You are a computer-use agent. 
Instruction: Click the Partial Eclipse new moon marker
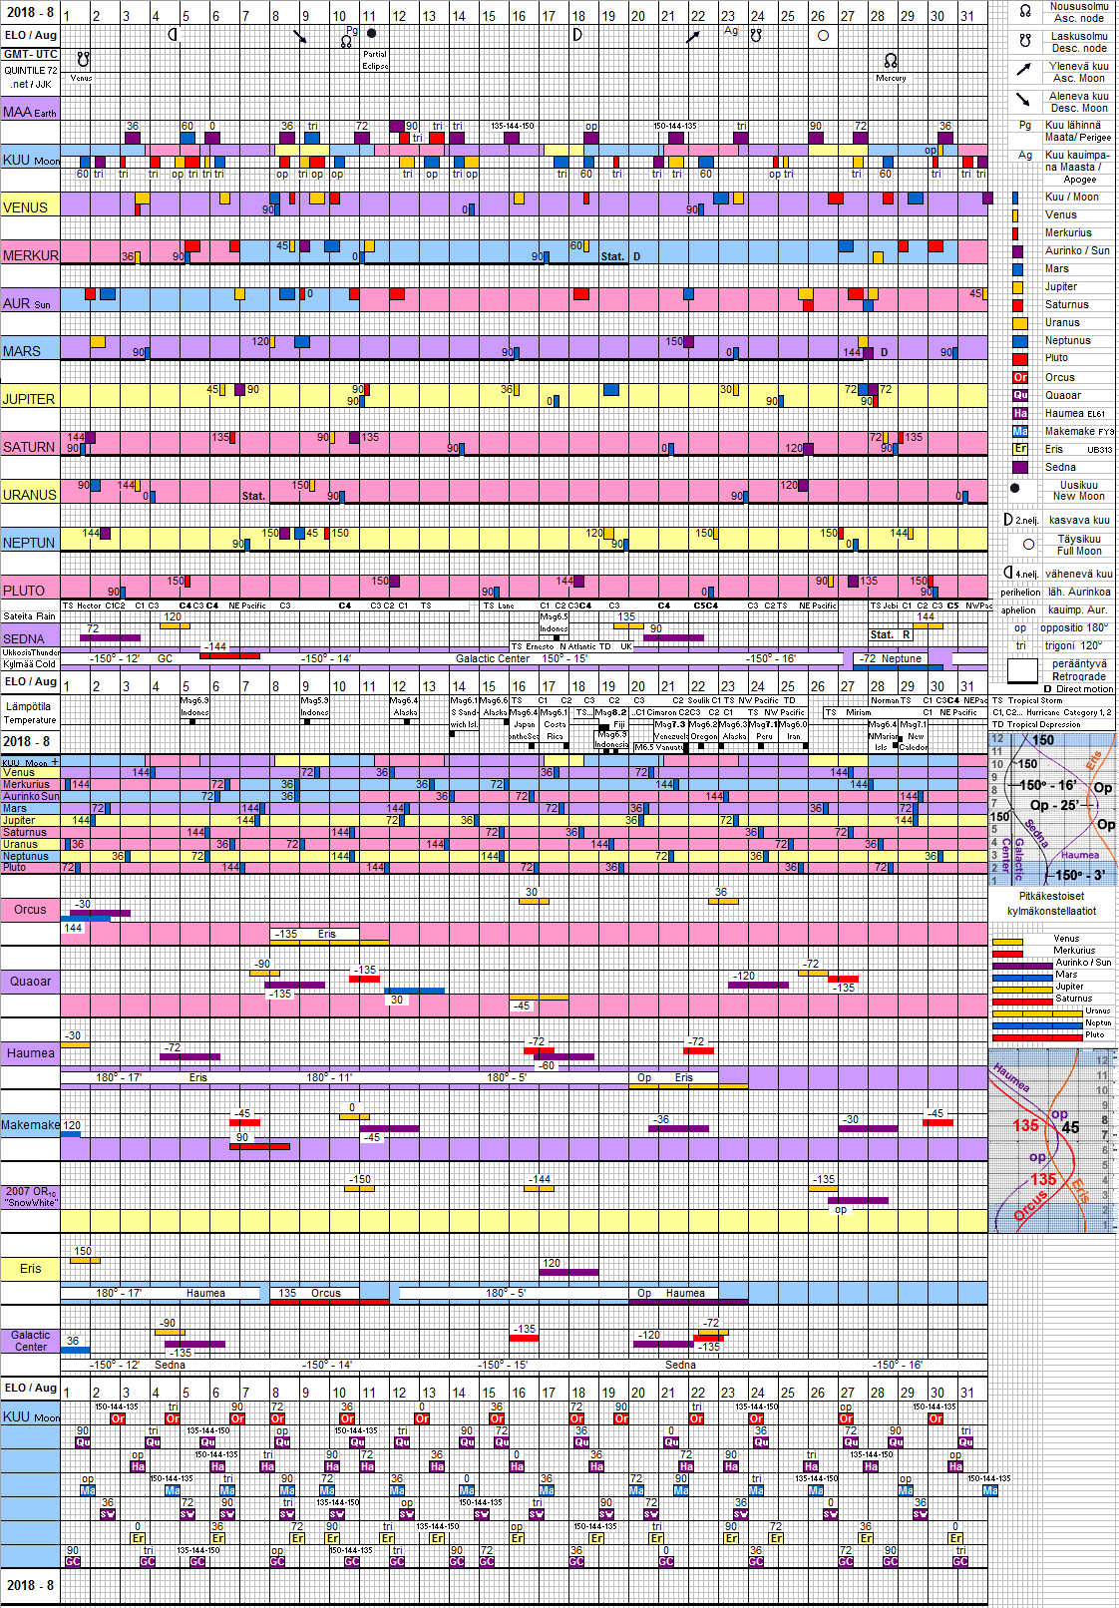point(372,34)
